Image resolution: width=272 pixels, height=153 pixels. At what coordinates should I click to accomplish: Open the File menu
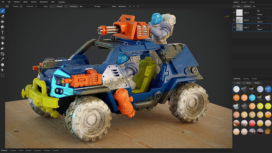point(3,2)
